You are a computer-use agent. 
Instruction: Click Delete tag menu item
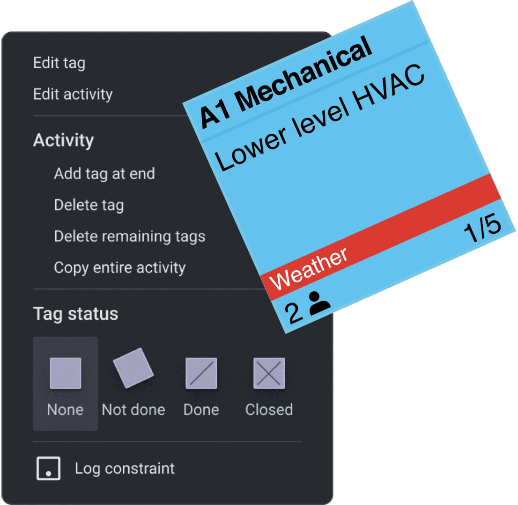(89, 205)
